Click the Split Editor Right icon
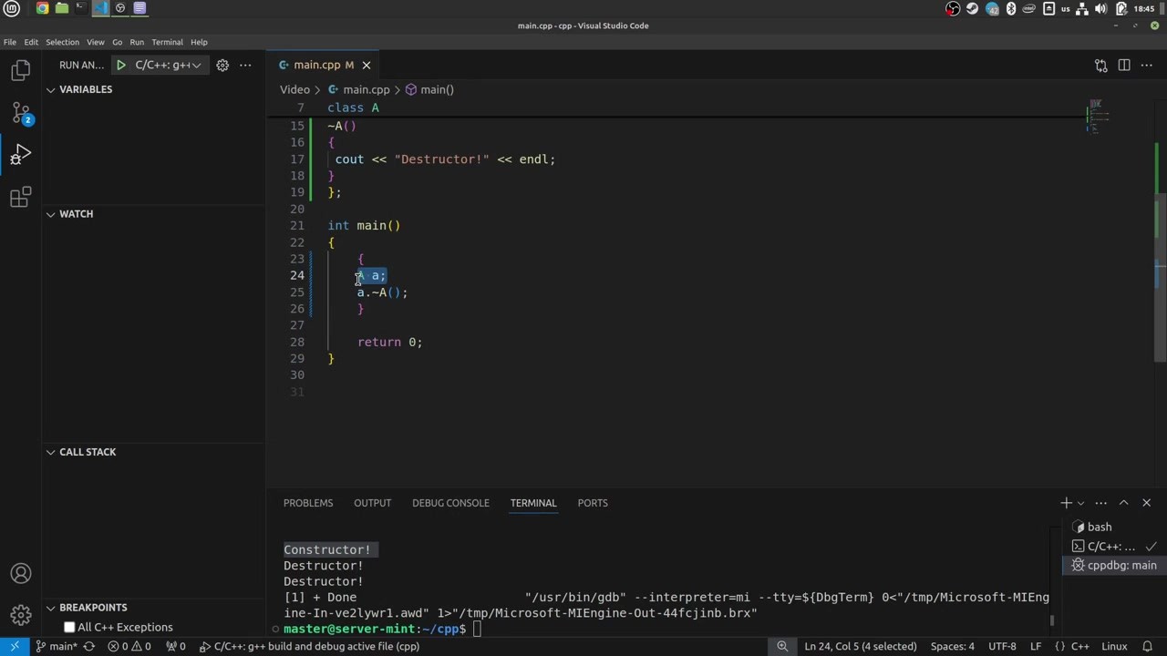The height and width of the screenshot is (656, 1167). click(1124, 65)
